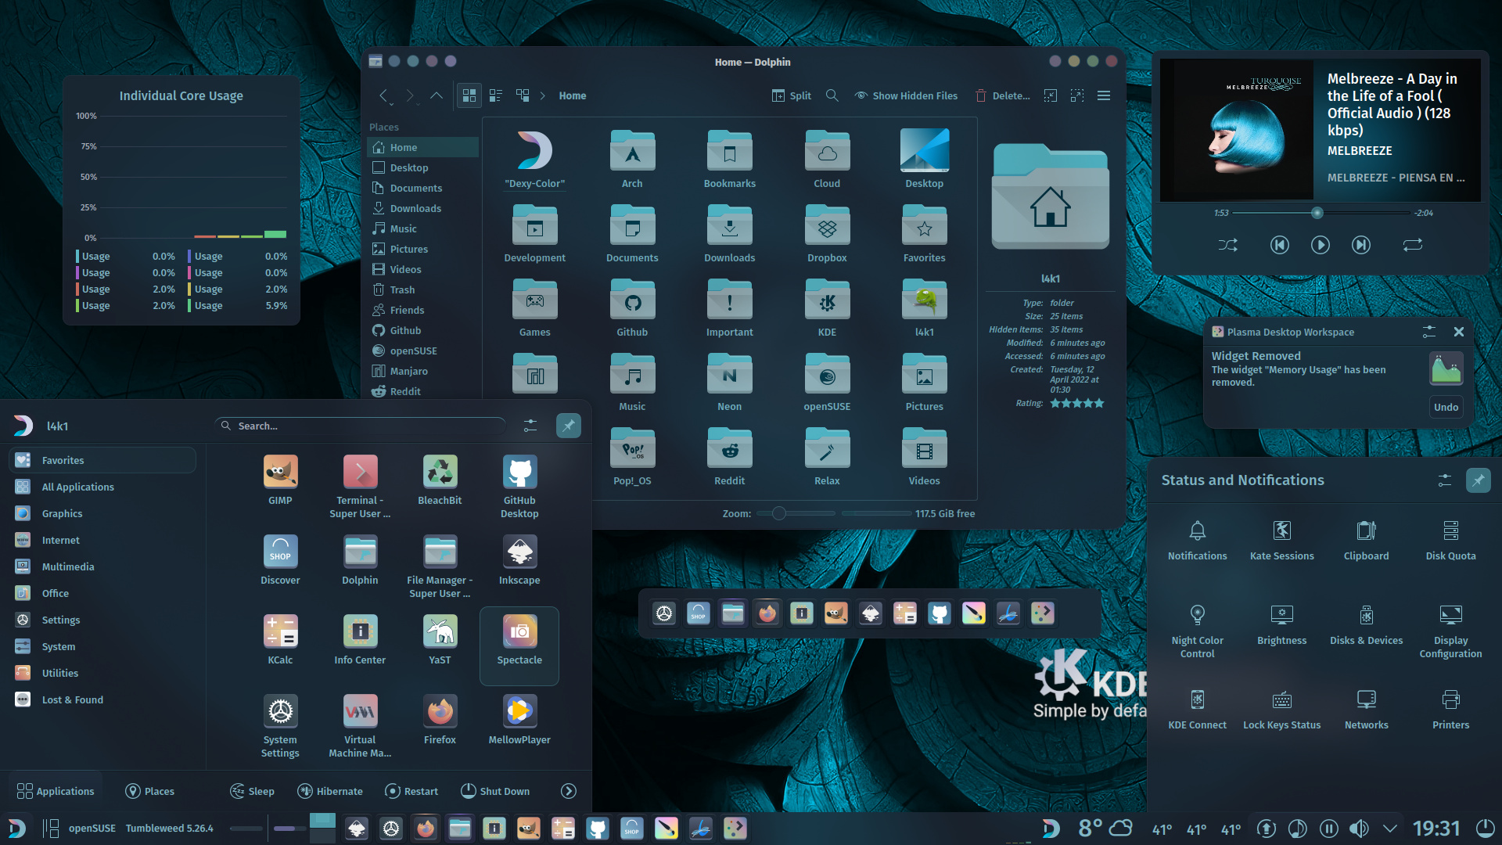Launch MellowPlayer from favorites
Image resolution: width=1502 pixels, height=845 pixels.
(519, 720)
